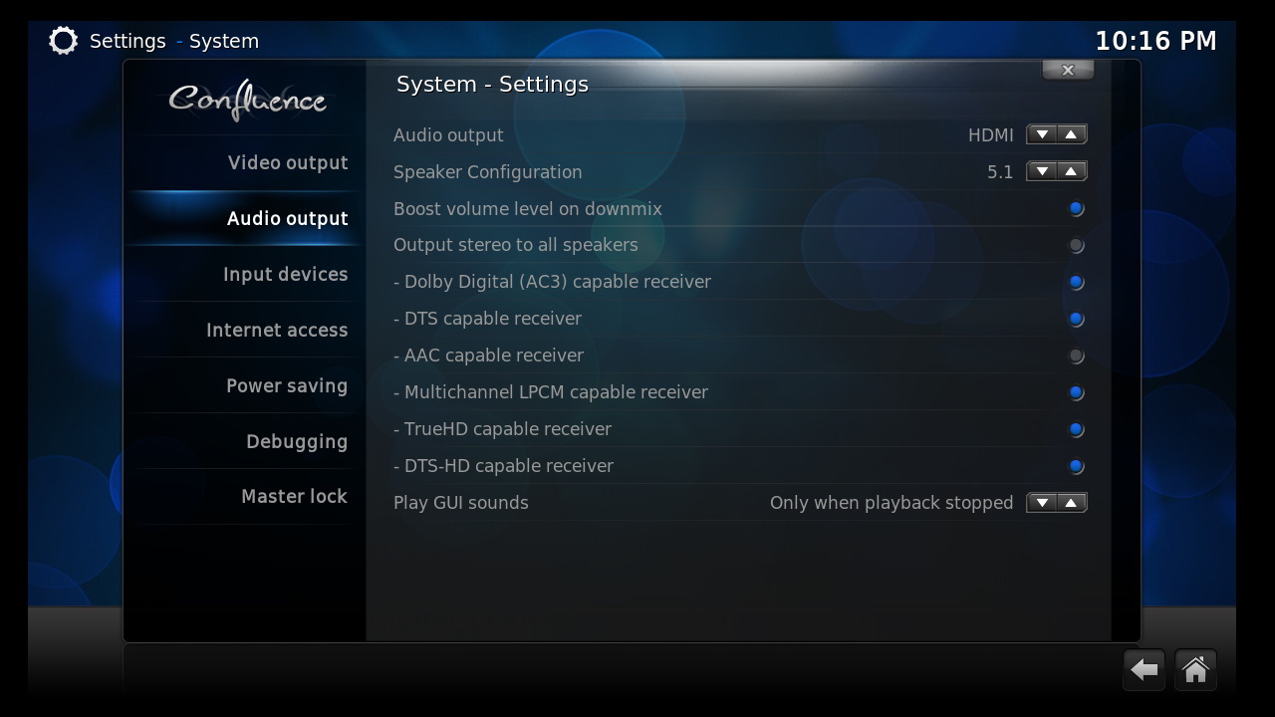
Task: Click Play GUI sounds down arrow
Action: (1042, 503)
